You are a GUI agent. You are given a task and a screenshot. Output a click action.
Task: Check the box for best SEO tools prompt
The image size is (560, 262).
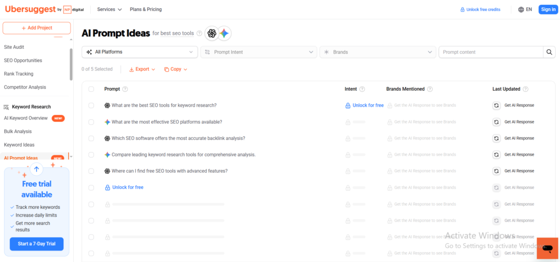91,106
